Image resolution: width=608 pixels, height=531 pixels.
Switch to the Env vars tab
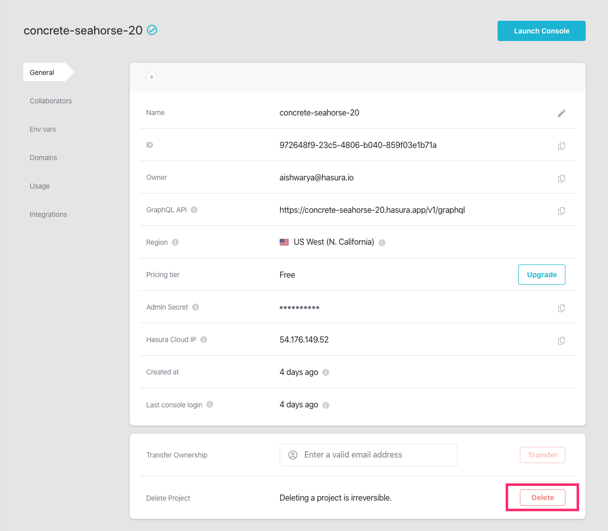pyautogui.click(x=43, y=129)
